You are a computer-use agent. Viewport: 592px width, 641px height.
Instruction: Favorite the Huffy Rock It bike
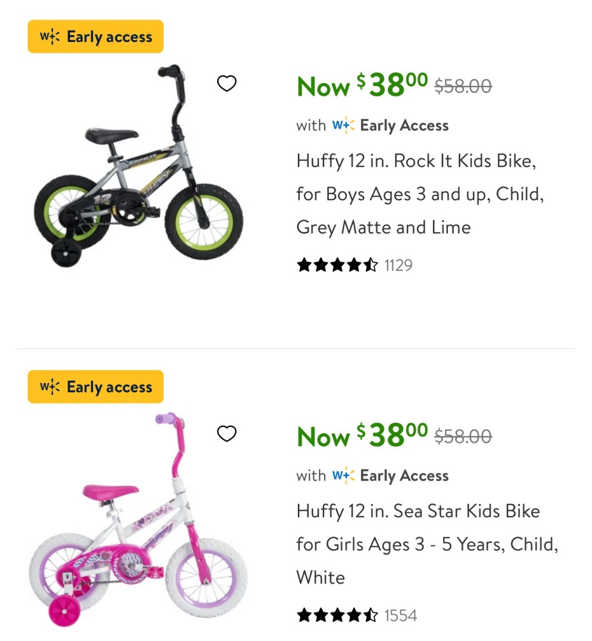point(227,83)
